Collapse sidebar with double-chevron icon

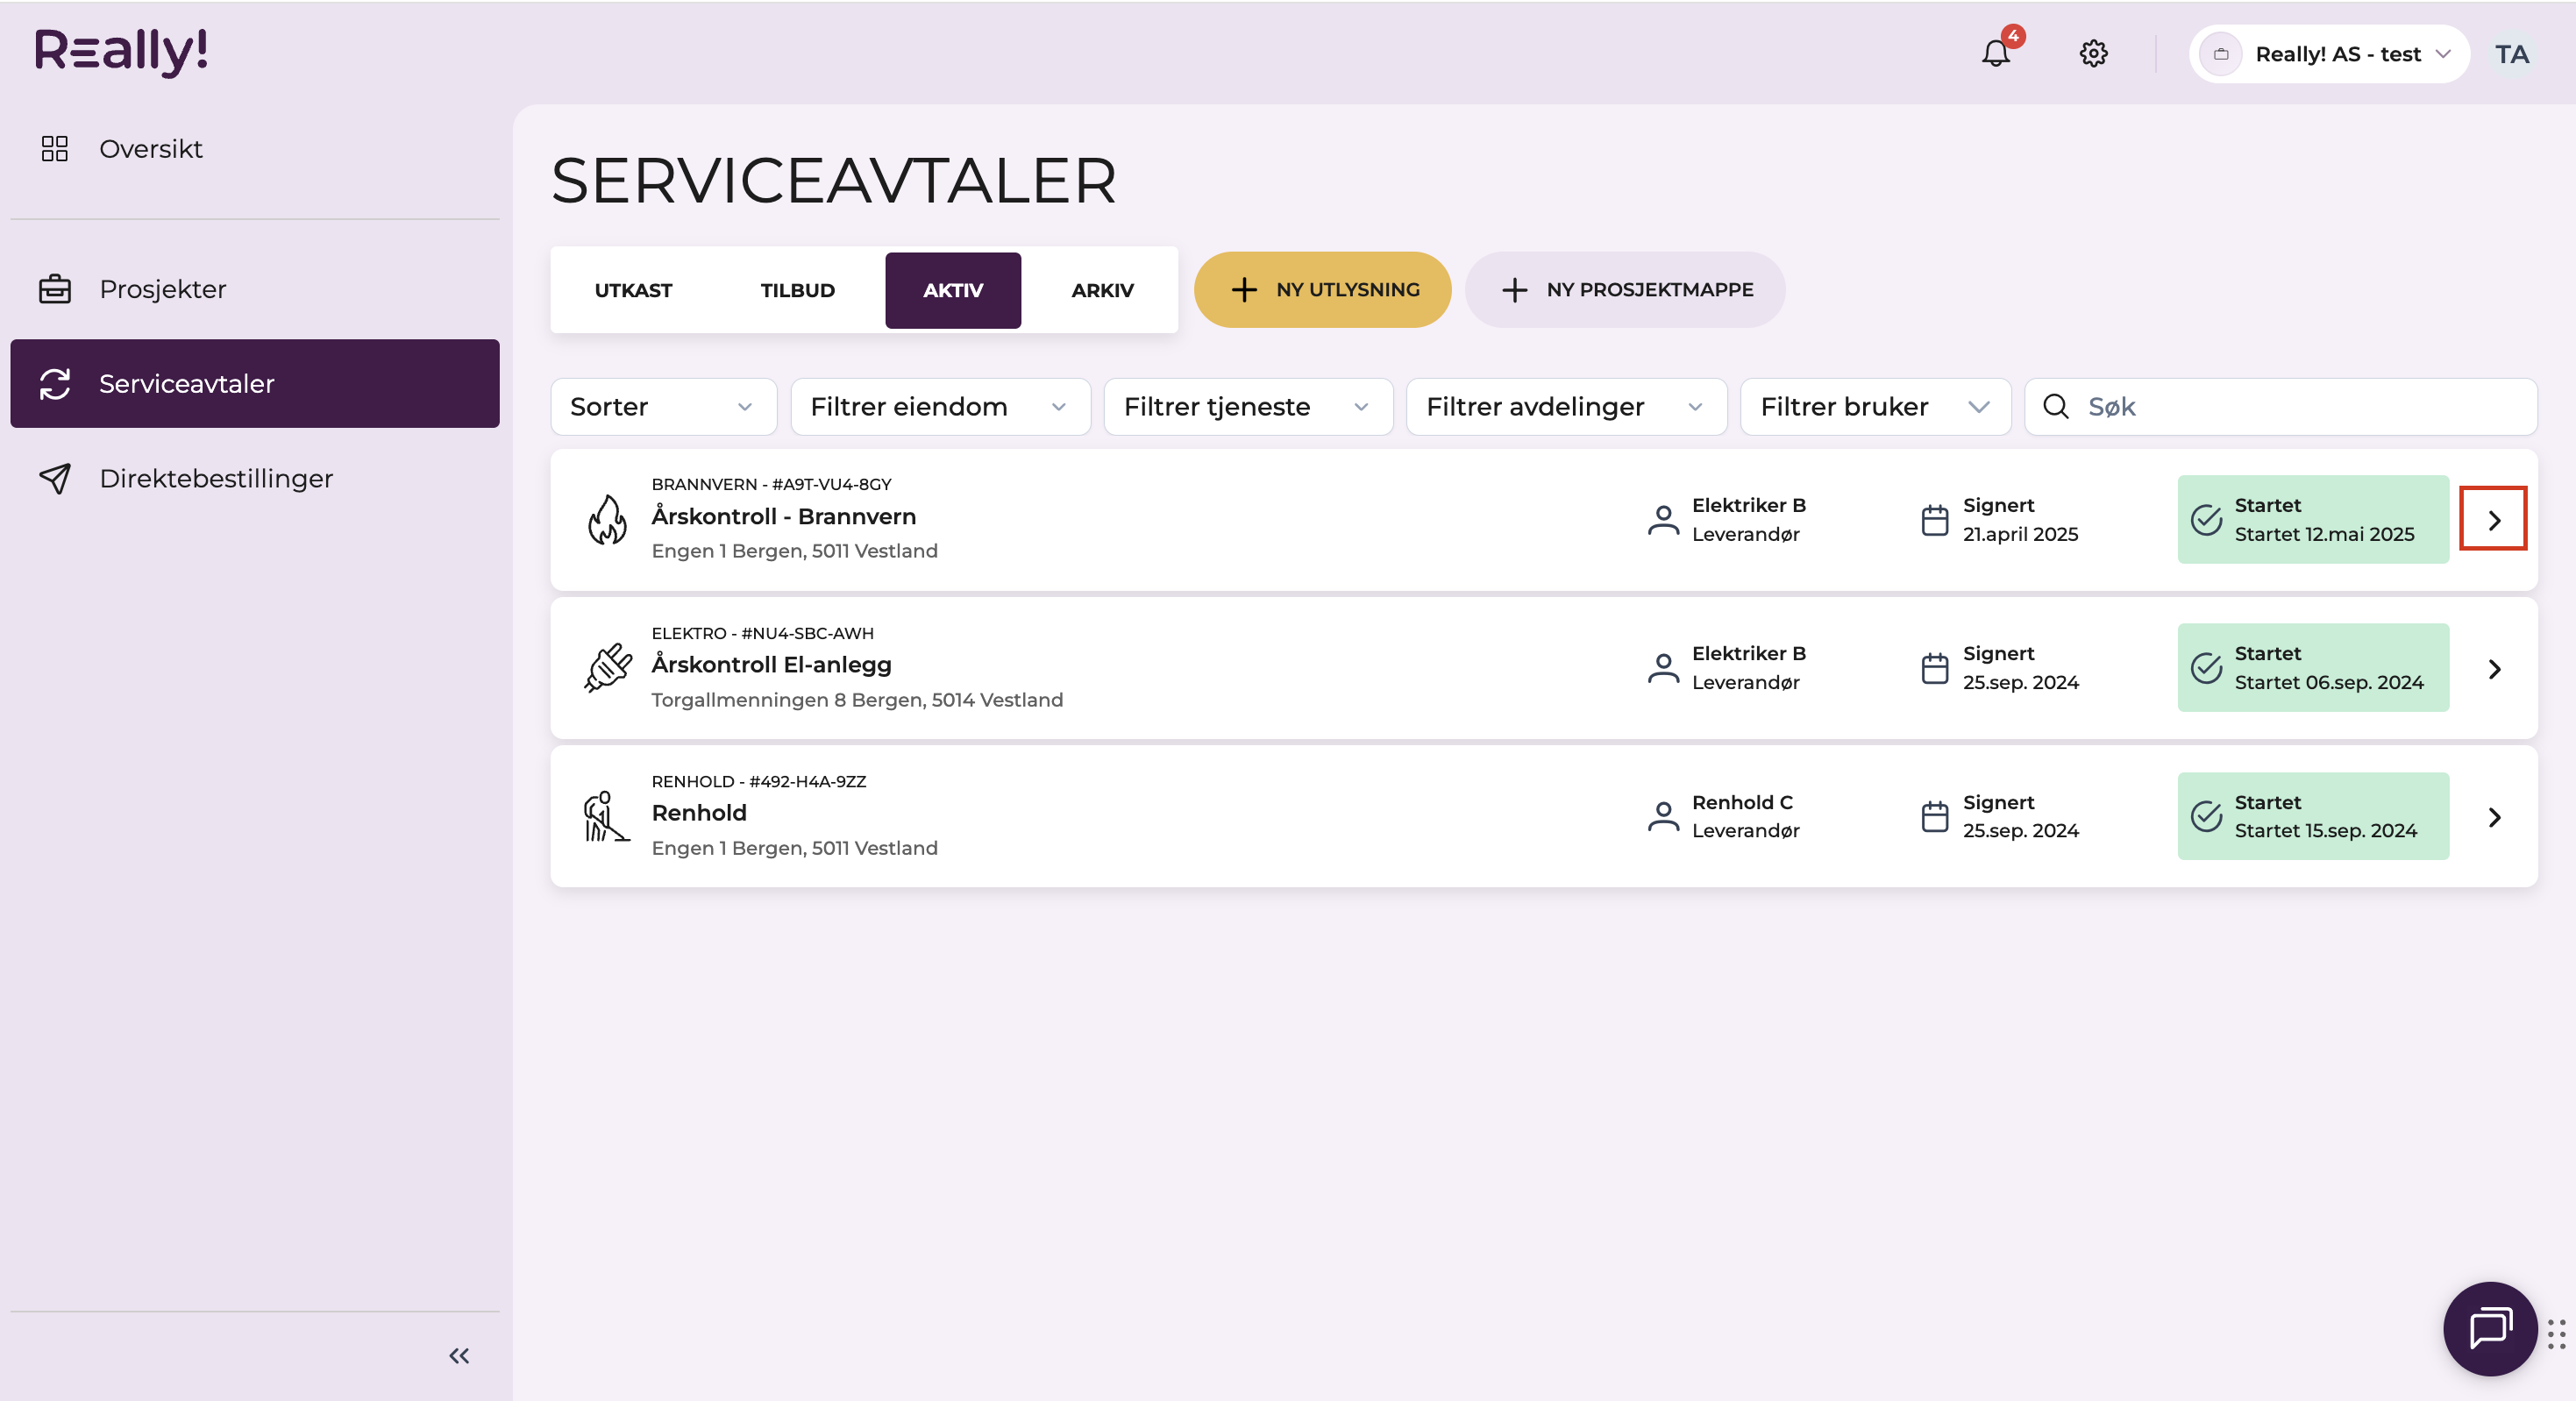point(459,1355)
